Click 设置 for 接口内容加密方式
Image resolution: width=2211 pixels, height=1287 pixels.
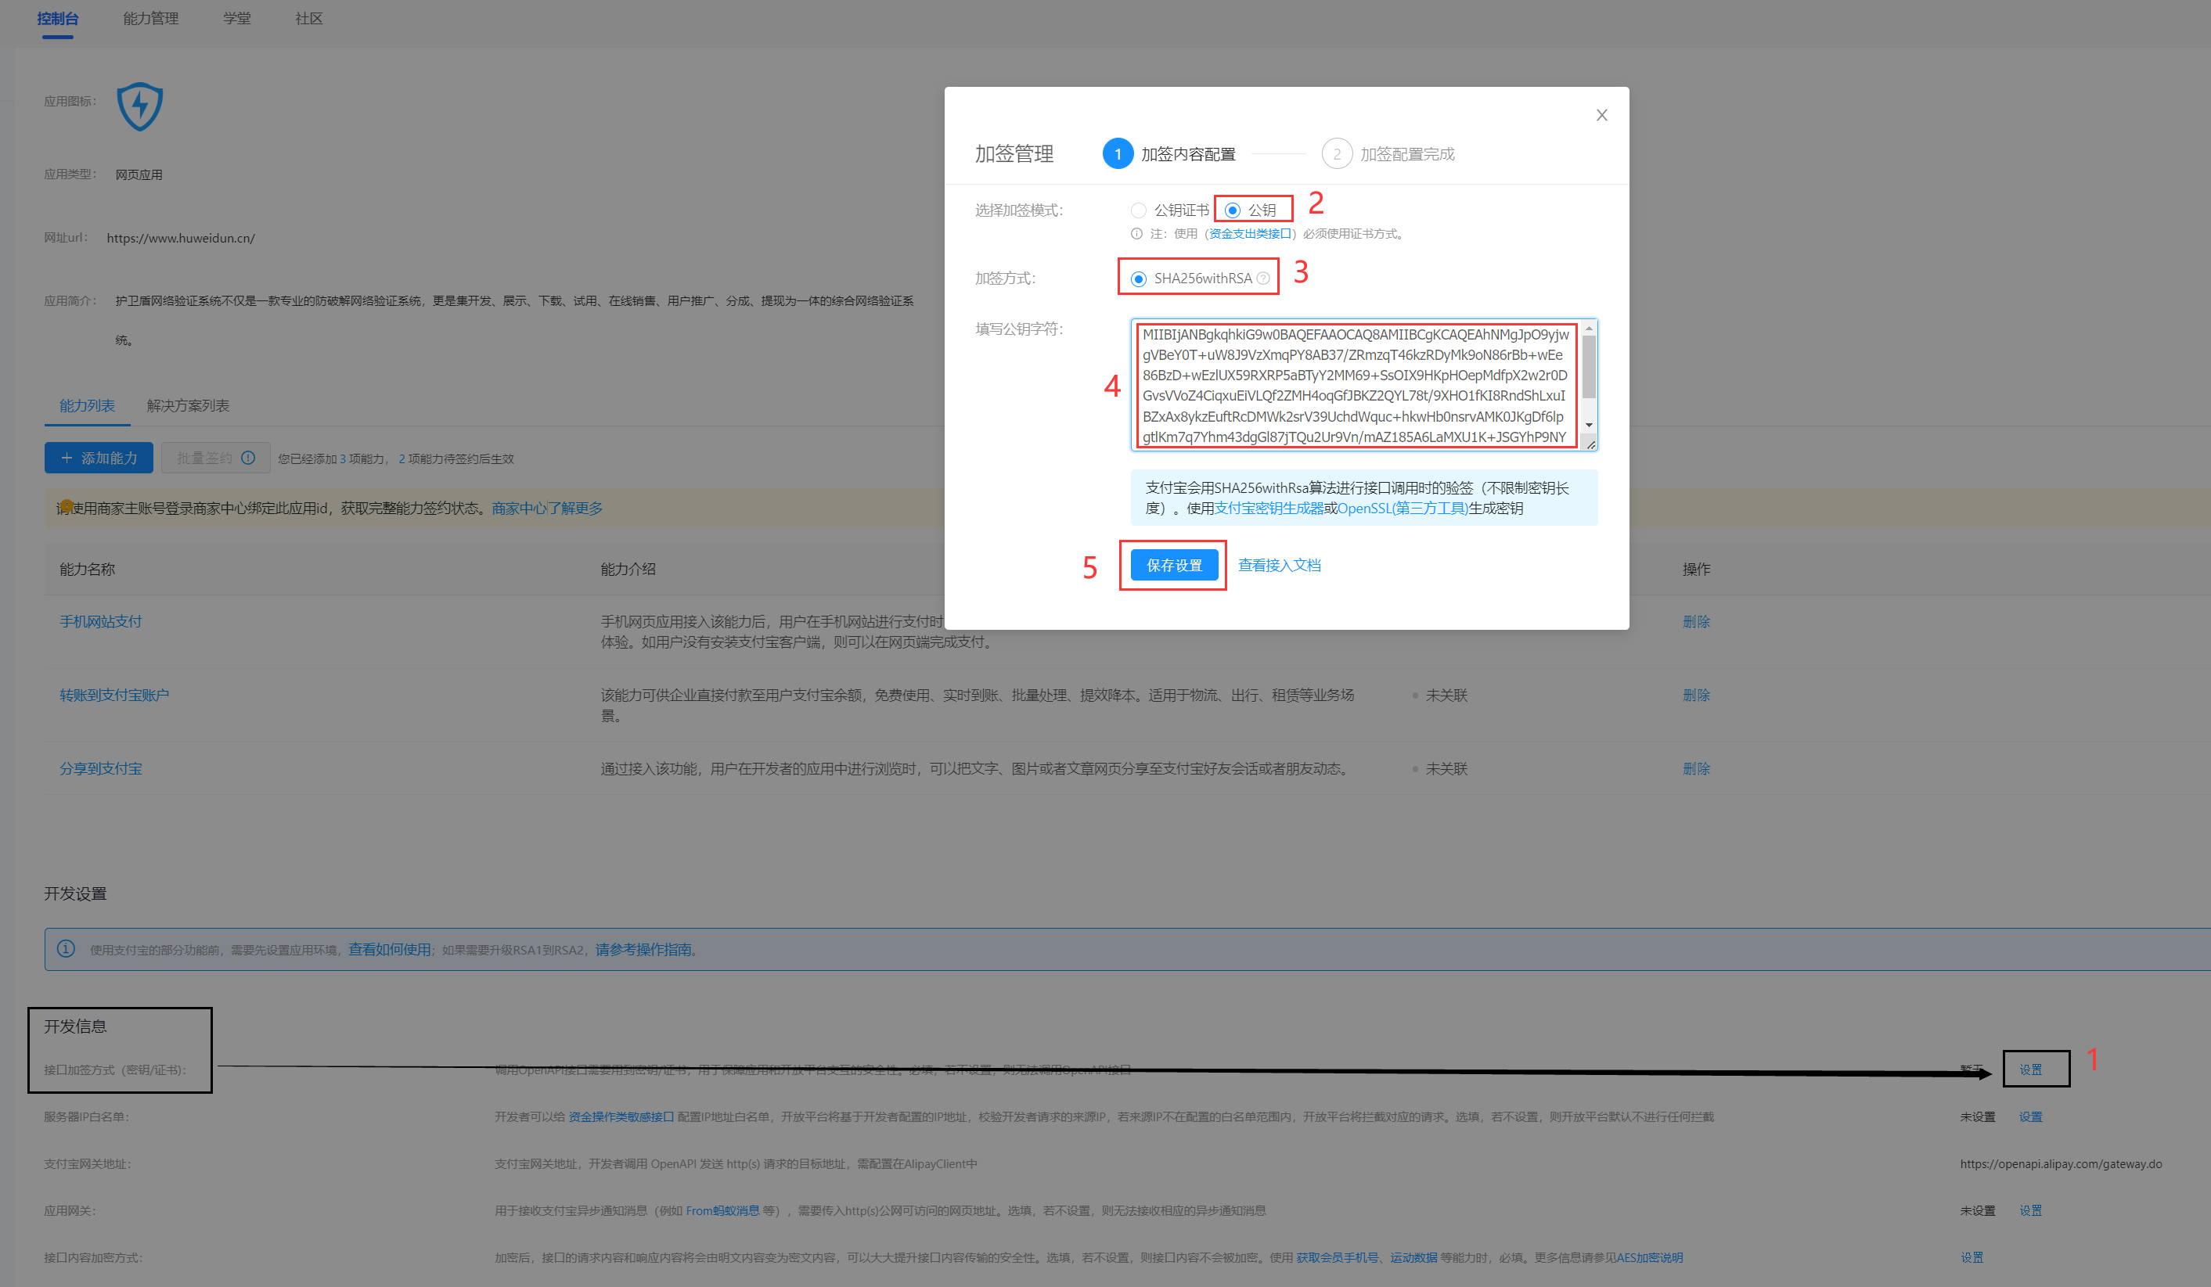[1972, 1257]
